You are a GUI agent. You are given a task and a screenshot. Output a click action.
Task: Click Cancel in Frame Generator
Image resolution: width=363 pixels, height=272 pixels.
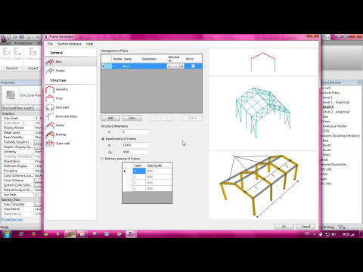click(306, 227)
